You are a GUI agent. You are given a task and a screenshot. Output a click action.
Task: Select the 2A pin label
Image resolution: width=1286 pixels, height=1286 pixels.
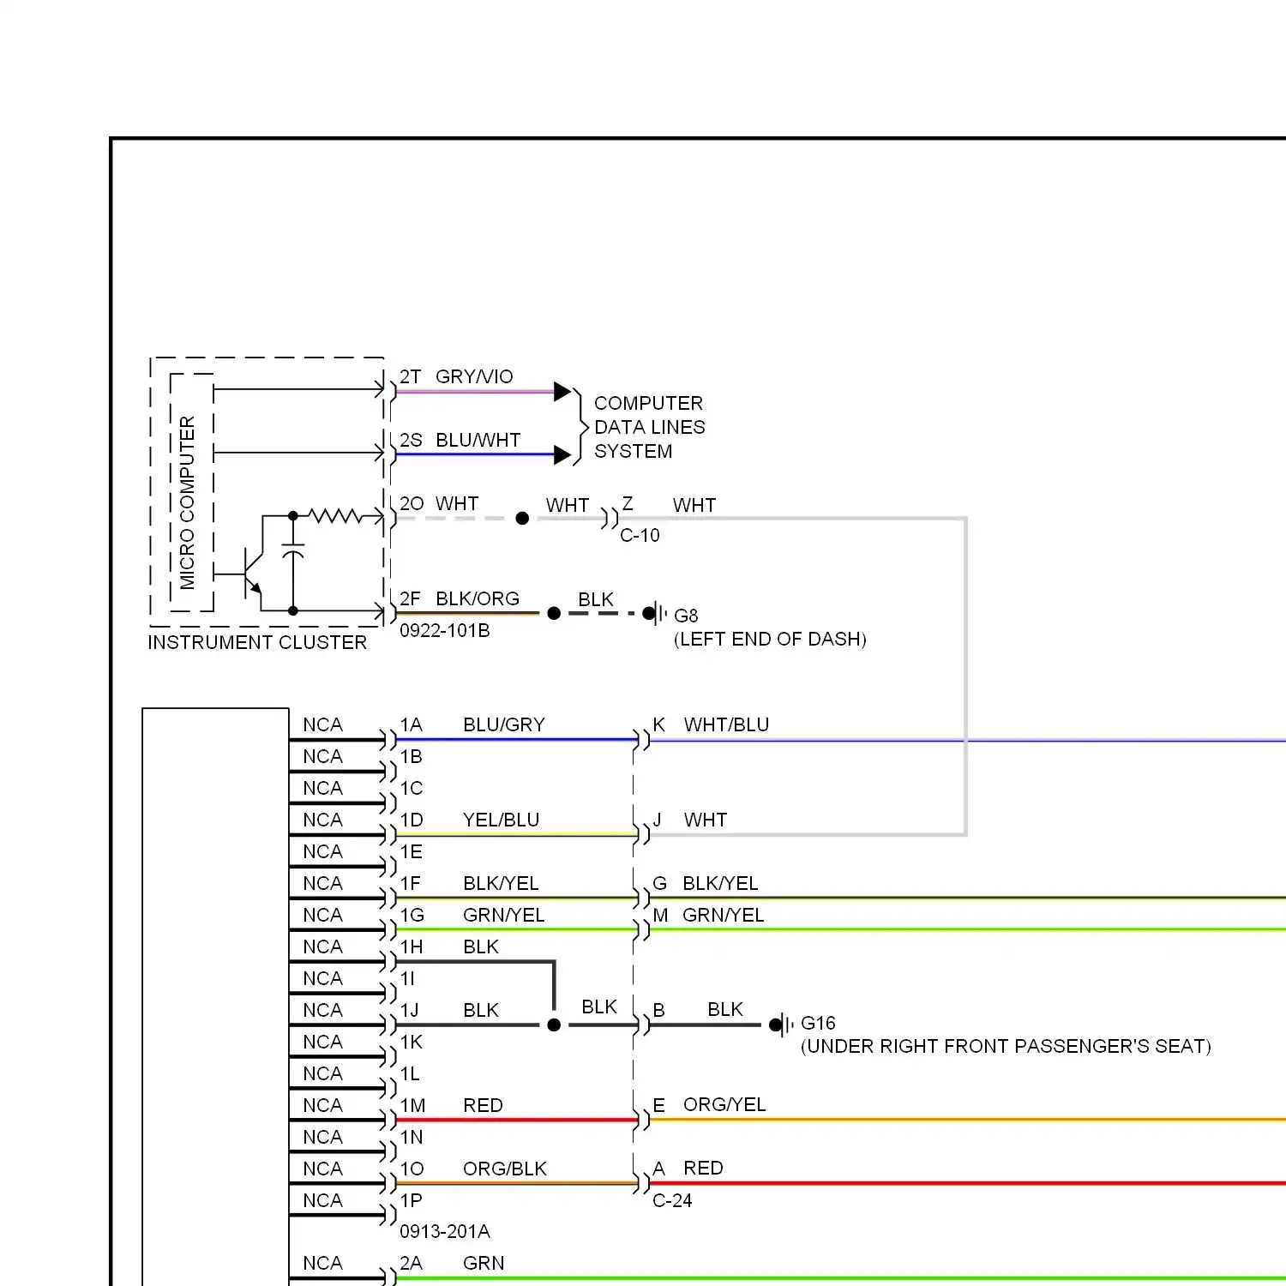(412, 1263)
